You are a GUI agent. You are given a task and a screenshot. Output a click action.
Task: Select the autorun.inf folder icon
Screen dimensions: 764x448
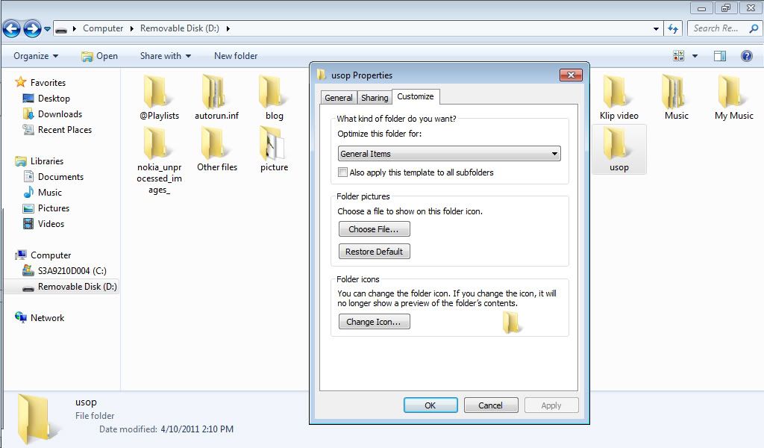click(x=216, y=93)
